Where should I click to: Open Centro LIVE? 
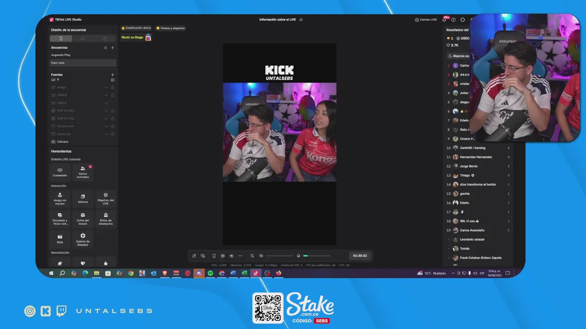coord(426,20)
